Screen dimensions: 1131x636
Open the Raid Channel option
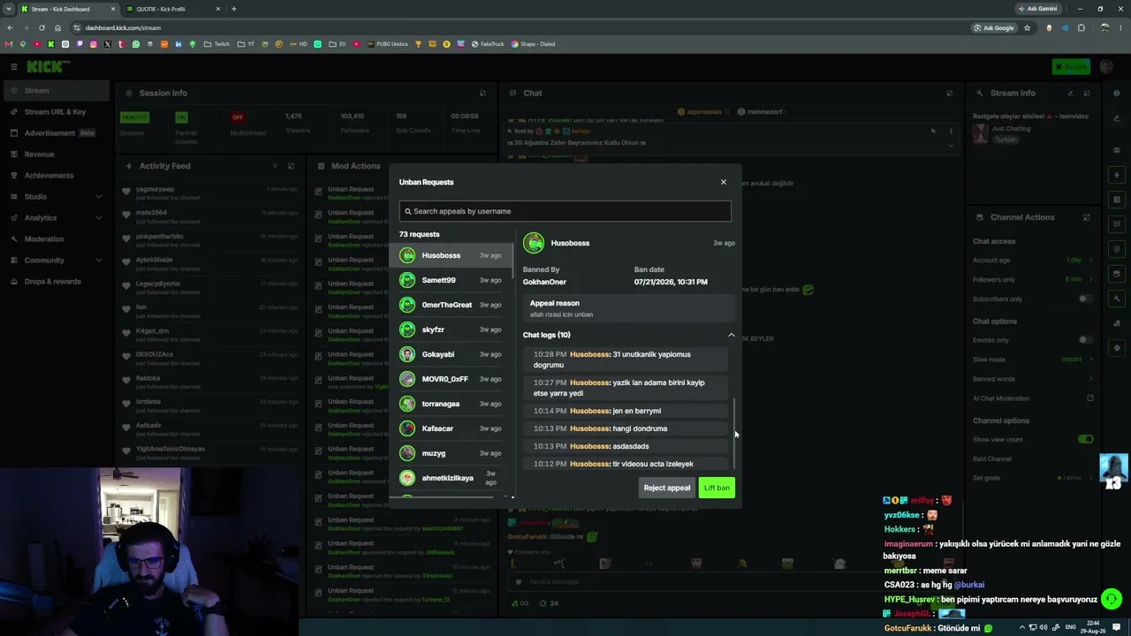[992, 458]
